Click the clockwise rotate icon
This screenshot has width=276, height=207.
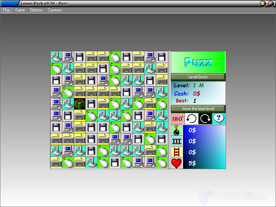[205, 118]
